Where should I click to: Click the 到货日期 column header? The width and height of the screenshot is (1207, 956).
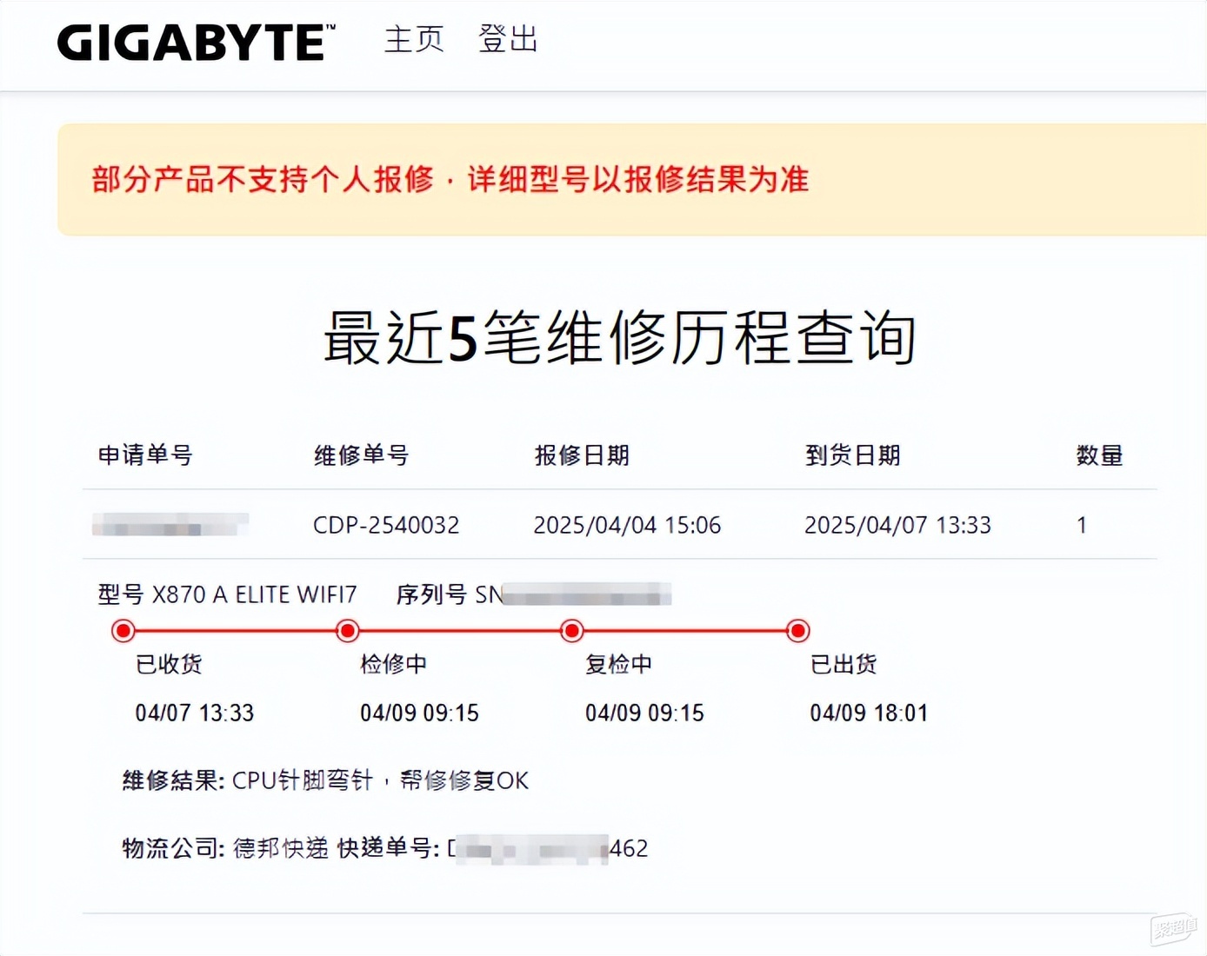852,455
